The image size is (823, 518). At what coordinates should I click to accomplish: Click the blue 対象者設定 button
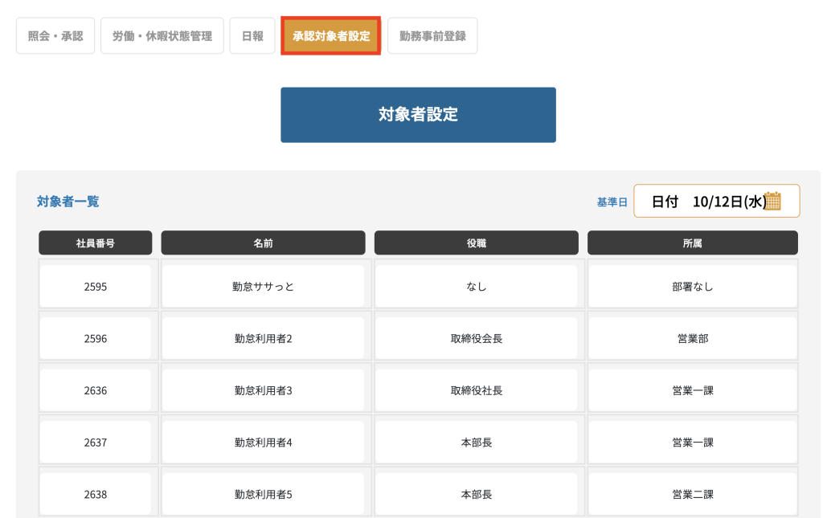[x=418, y=115]
